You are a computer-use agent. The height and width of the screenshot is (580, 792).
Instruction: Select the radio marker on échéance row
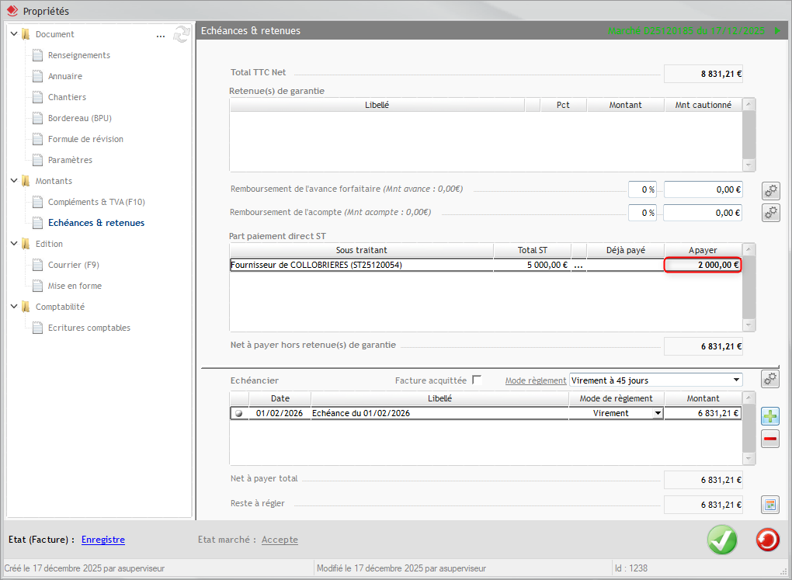pyautogui.click(x=238, y=414)
